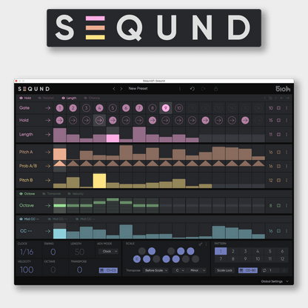Click the first Pitch A bar

(60, 154)
